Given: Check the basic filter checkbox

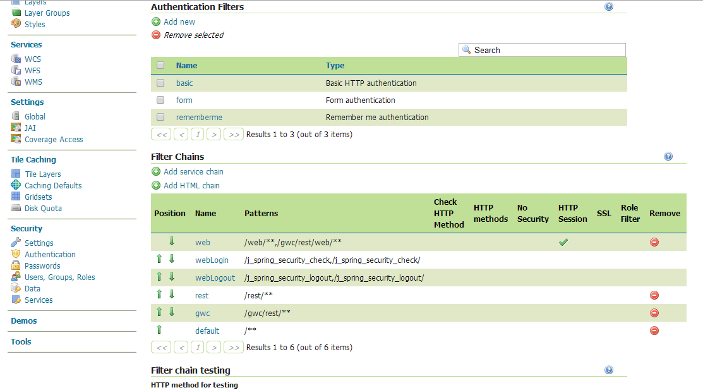Looking at the screenshot, I should 160,83.
